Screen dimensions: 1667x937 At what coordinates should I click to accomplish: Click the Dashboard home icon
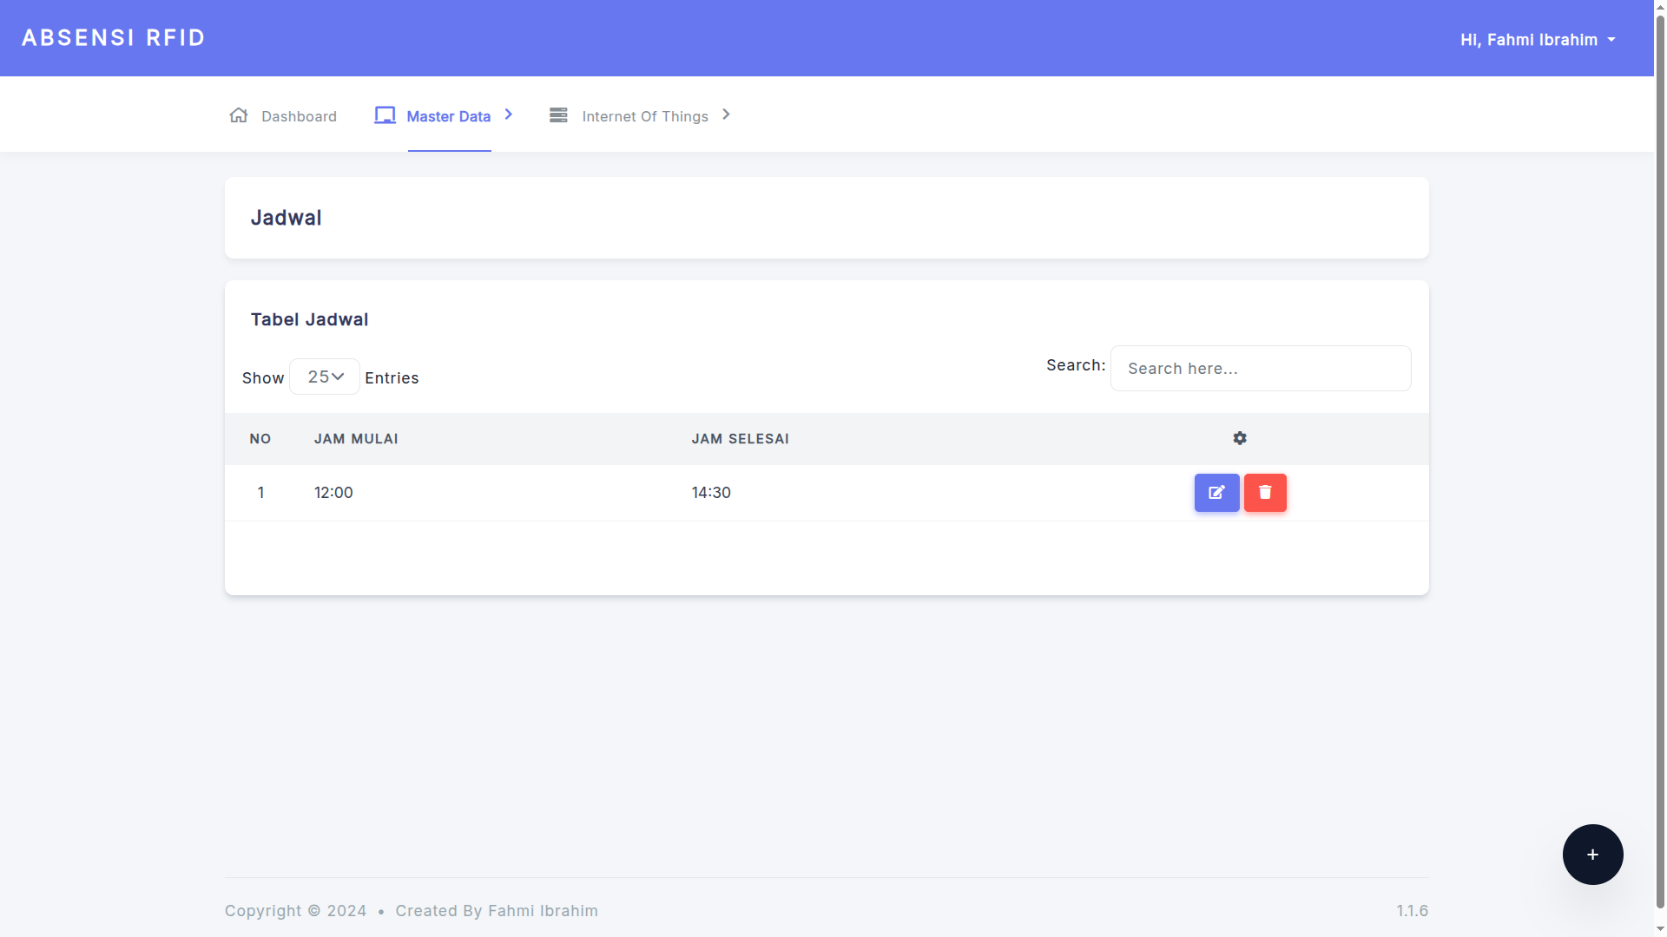(239, 115)
